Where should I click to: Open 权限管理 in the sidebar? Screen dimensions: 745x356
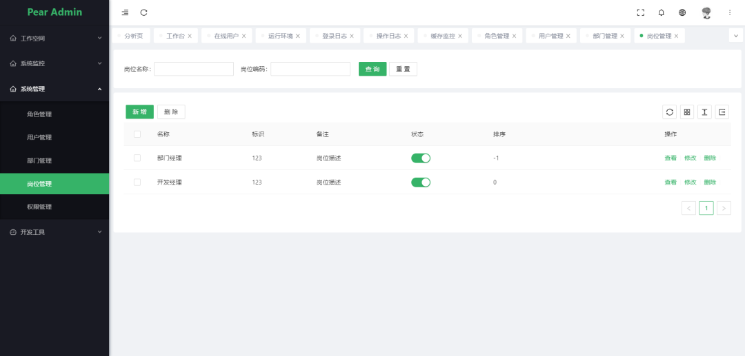(x=39, y=207)
